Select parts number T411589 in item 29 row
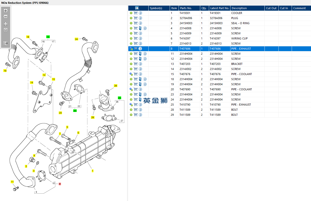The image size is (311, 201). [189, 115]
